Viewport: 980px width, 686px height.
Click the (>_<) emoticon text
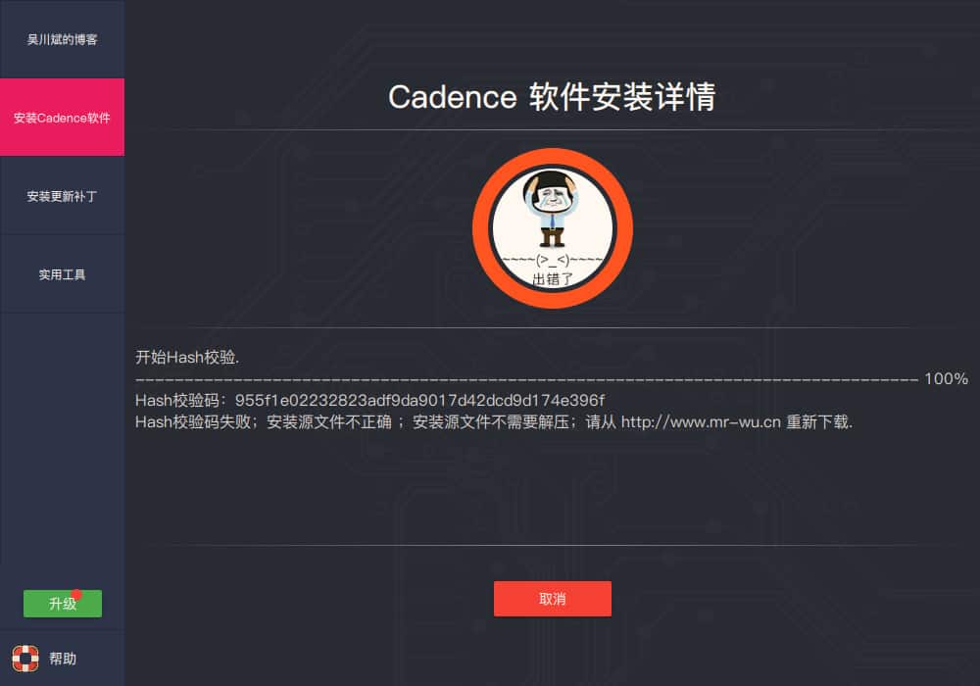(x=553, y=260)
